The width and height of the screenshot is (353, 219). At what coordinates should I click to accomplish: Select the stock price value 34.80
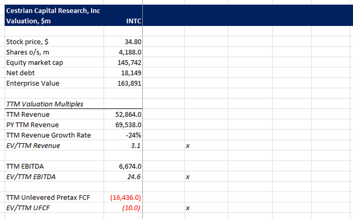(x=133, y=42)
